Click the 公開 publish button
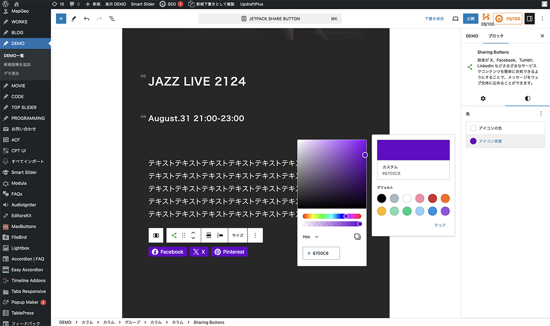 pyautogui.click(x=470, y=19)
